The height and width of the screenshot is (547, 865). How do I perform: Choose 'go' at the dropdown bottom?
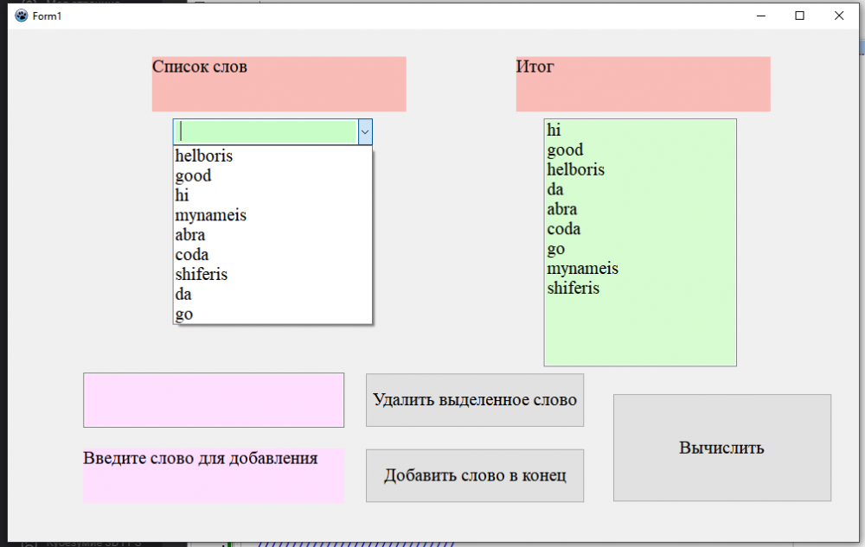(272, 314)
